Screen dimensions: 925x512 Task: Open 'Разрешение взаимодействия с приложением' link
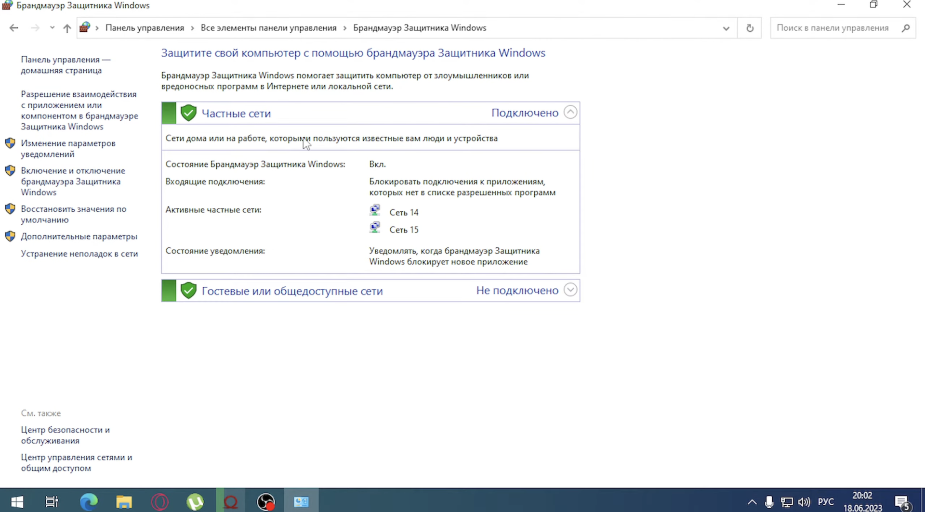pos(79,110)
